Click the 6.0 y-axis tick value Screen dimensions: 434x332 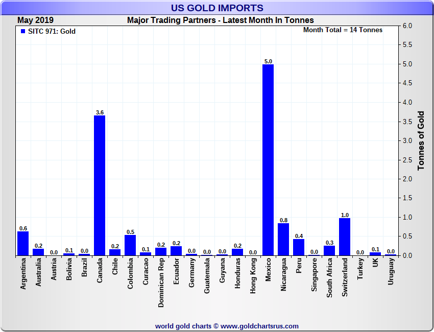pos(407,26)
